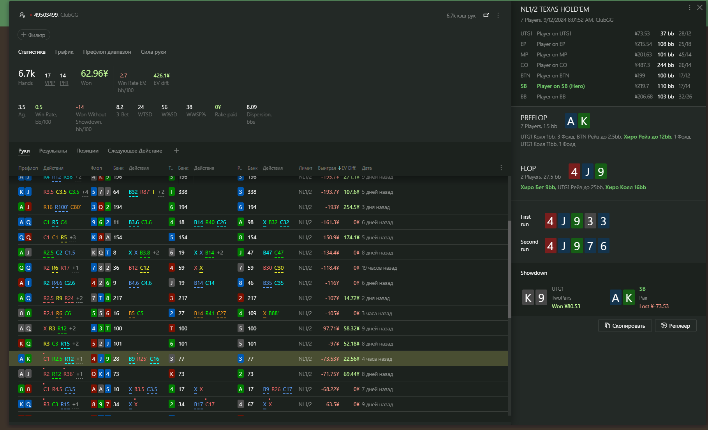Viewport: 708px width, 430px height.
Task: Click the 3-Bet stat link
Action: pos(122,114)
